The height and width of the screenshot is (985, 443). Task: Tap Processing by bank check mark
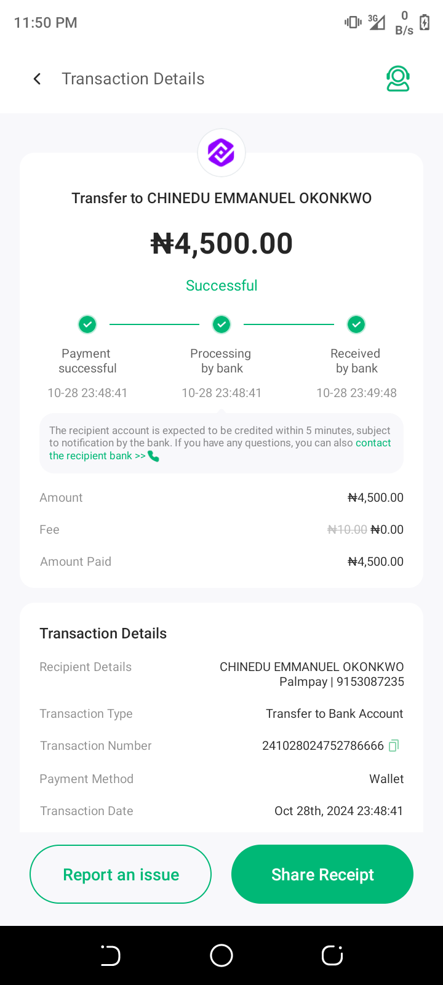221,324
